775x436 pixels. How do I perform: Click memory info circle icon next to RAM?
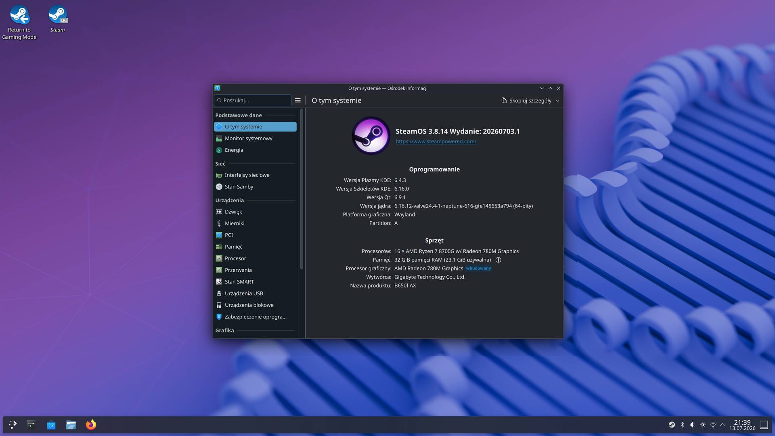tap(498, 260)
